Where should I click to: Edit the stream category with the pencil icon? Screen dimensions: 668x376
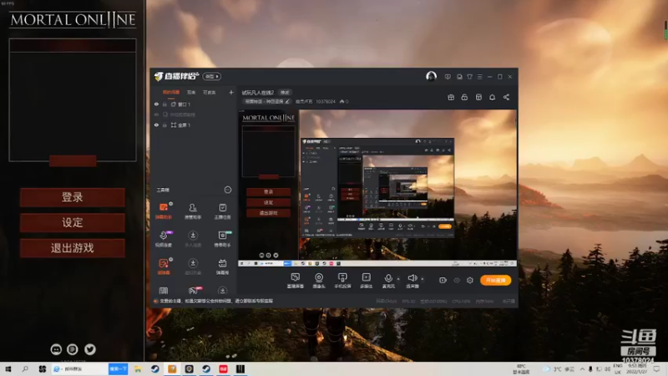click(x=287, y=101)
